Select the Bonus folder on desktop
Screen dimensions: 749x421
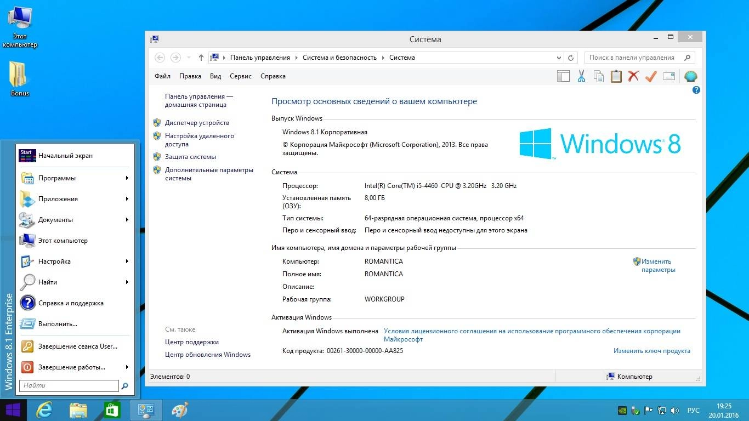click(x=20, y=78)
